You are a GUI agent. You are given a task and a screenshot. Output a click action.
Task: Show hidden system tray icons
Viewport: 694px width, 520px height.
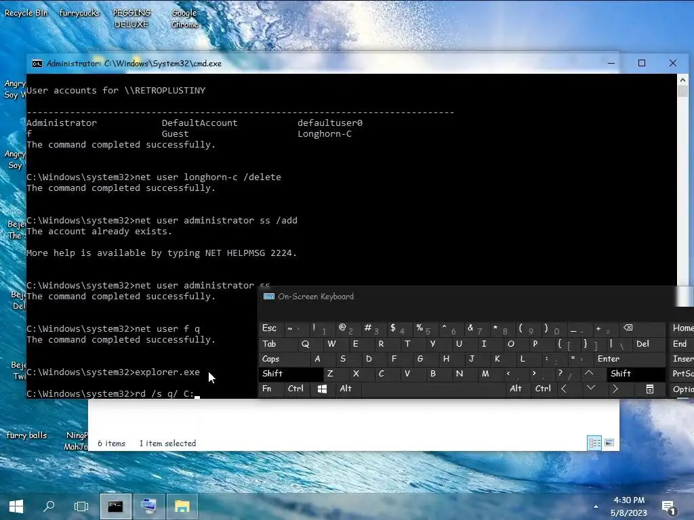click(596, 506)
